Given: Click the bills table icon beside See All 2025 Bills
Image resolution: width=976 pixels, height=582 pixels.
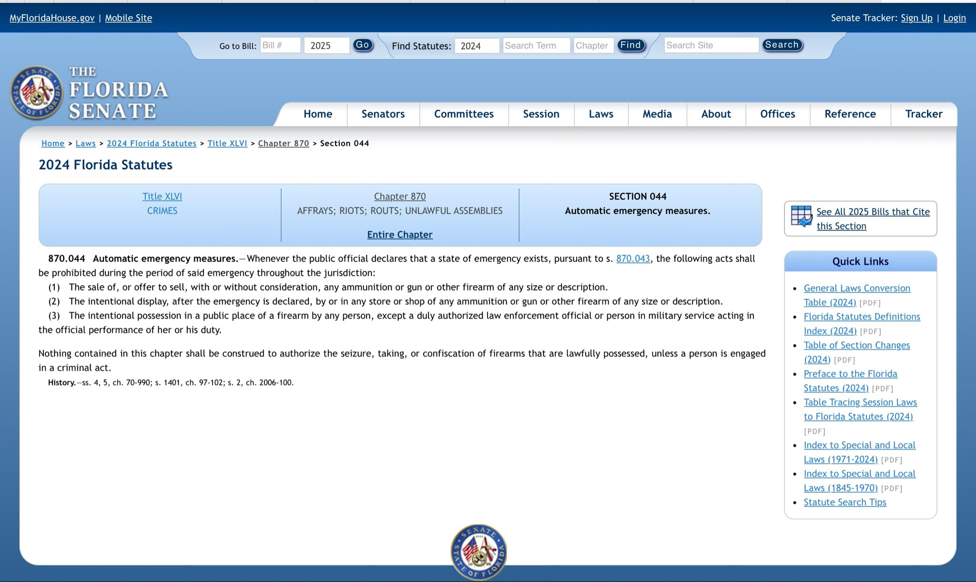Looking at the screenshot, I should 801,216.
